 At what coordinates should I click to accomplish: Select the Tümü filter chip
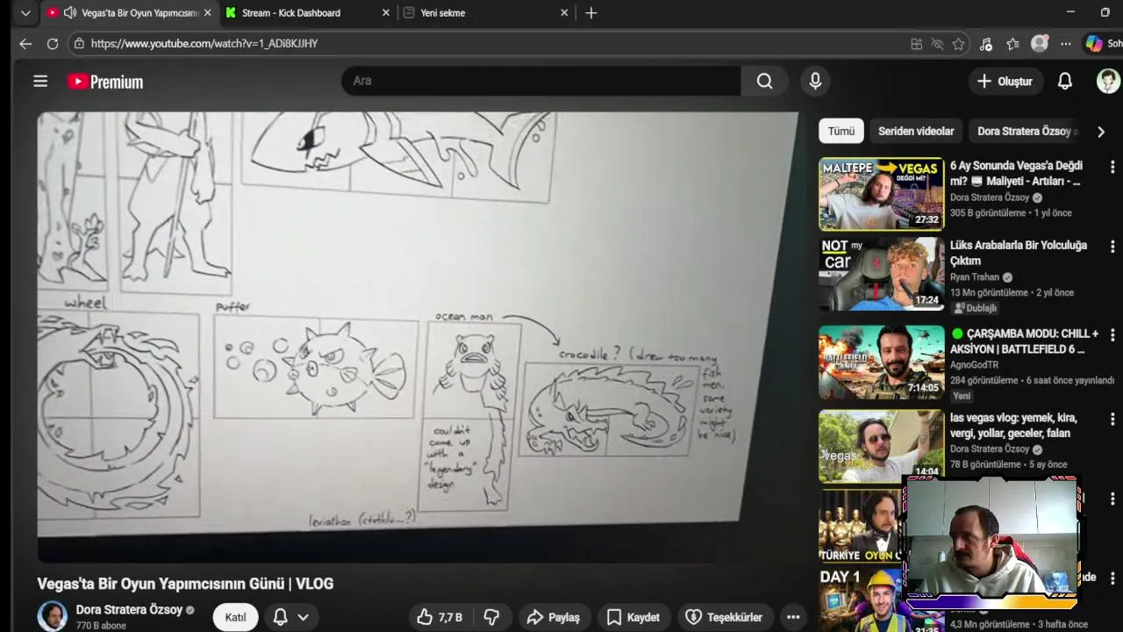point(841,132)
